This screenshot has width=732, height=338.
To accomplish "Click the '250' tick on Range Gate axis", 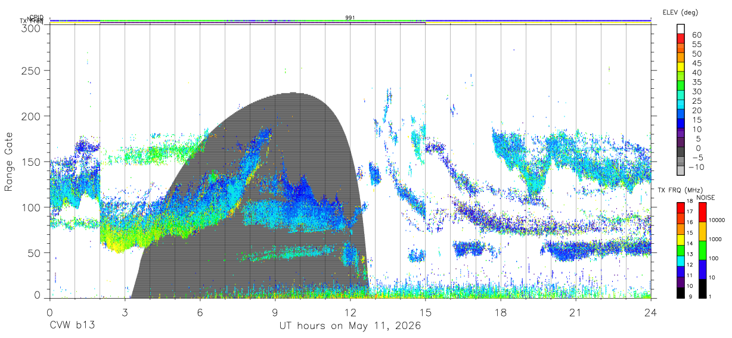I will click(31, 70).
